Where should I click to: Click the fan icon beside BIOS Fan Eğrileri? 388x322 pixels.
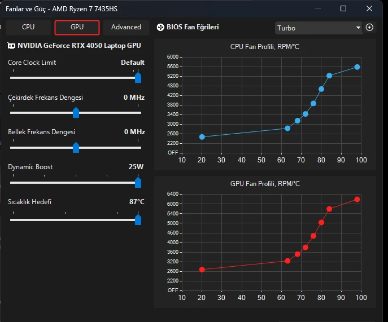(x=160, y=27)
